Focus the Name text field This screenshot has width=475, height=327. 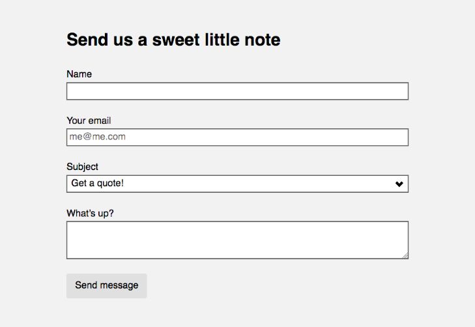pos(237,91)
